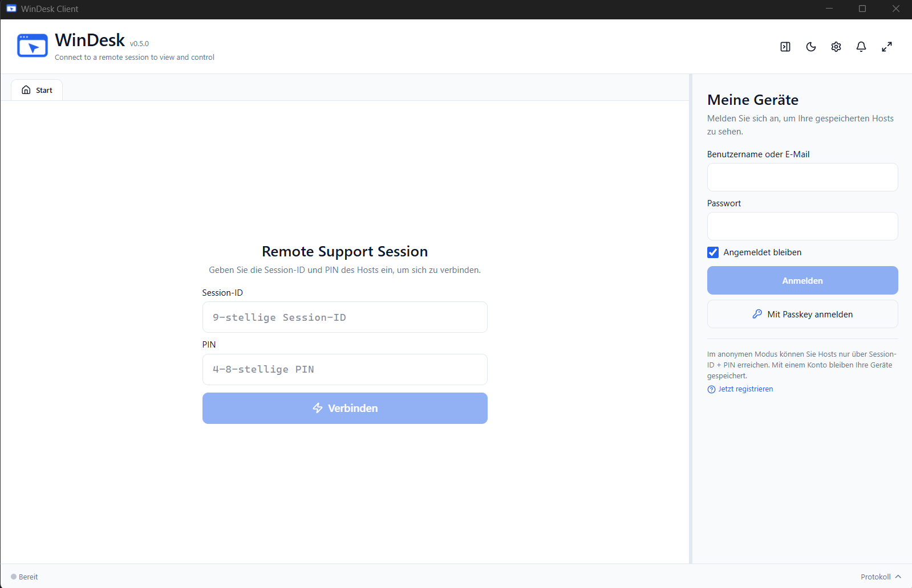The height and width of the screenshot is (588, 912).
Task: Enter fullscreen with the expand arrows icon
Action: pyautogui.click(x=887, y=47)
